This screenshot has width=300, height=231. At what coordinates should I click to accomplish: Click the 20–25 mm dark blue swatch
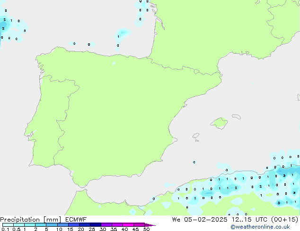point(84,225)
